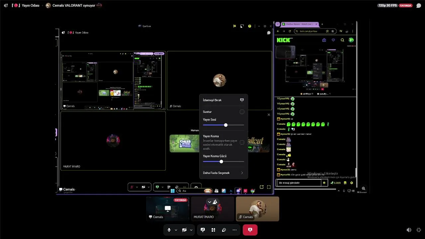Click the Yayın Odası channel name in header
Screen dimensions: 425x239
coord(31,6)
